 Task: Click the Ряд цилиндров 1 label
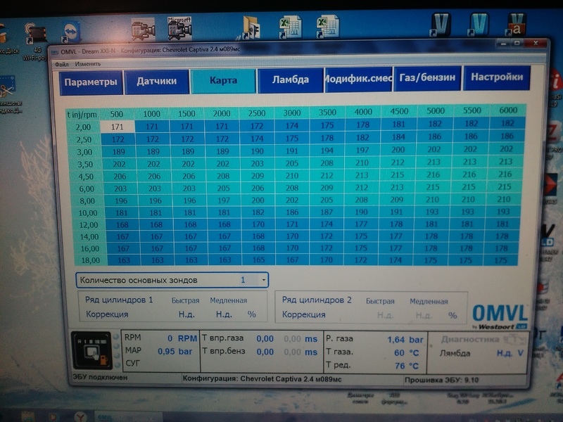click(119, 300)
